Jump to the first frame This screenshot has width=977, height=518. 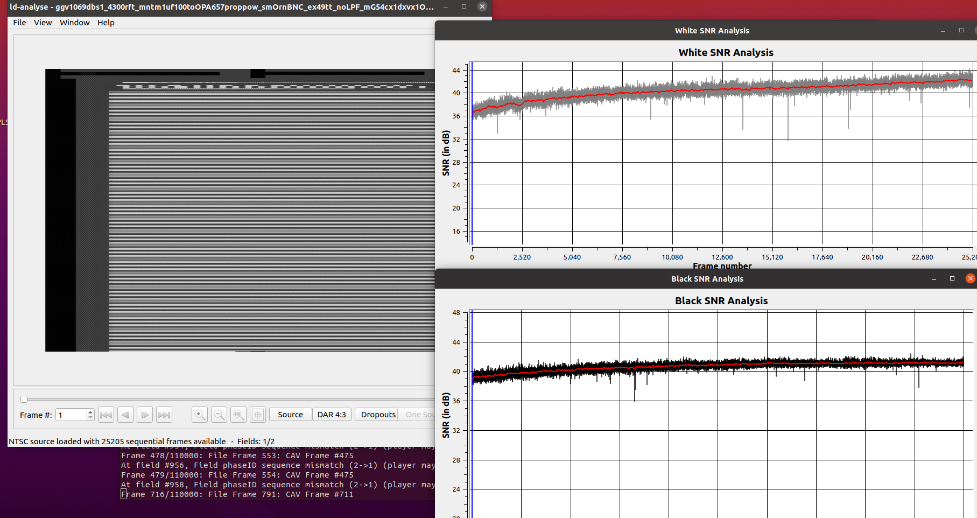pyautogui.click(x=106, y=415)
